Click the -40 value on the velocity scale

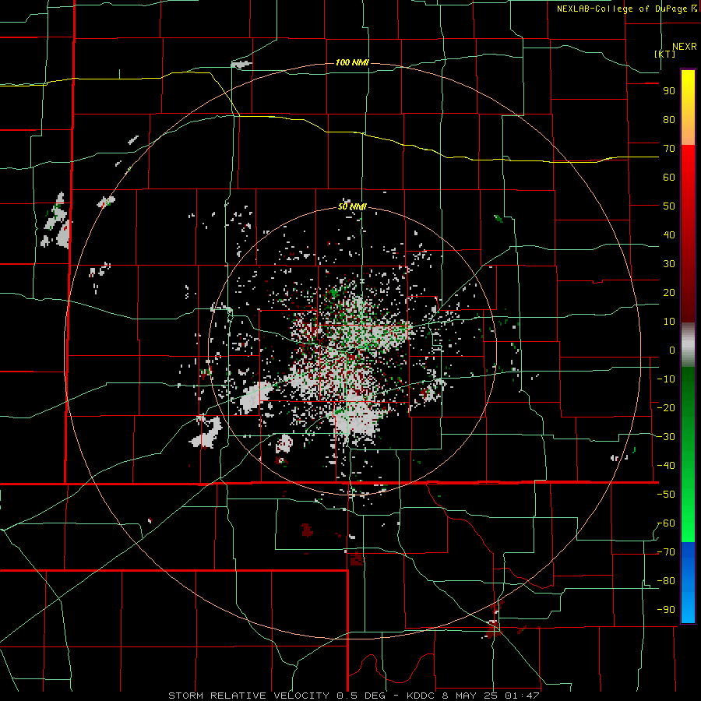[x=666, y=466]
